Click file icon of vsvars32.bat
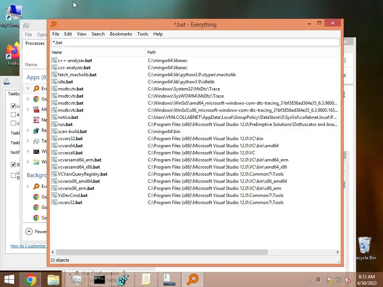 click(54, 202)
